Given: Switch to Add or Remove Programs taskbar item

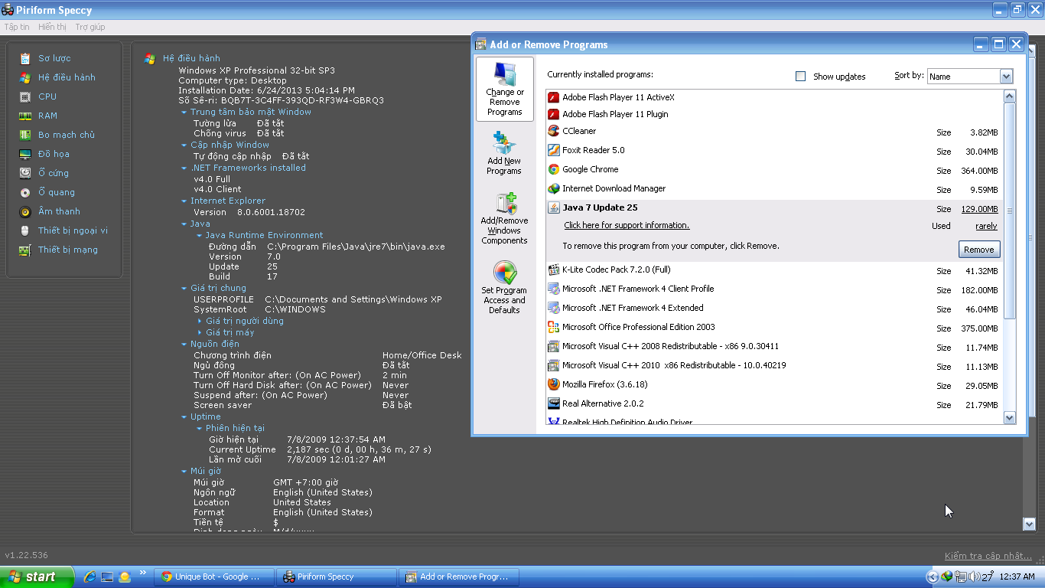Looking at the screenshot, I should point(459,577).
